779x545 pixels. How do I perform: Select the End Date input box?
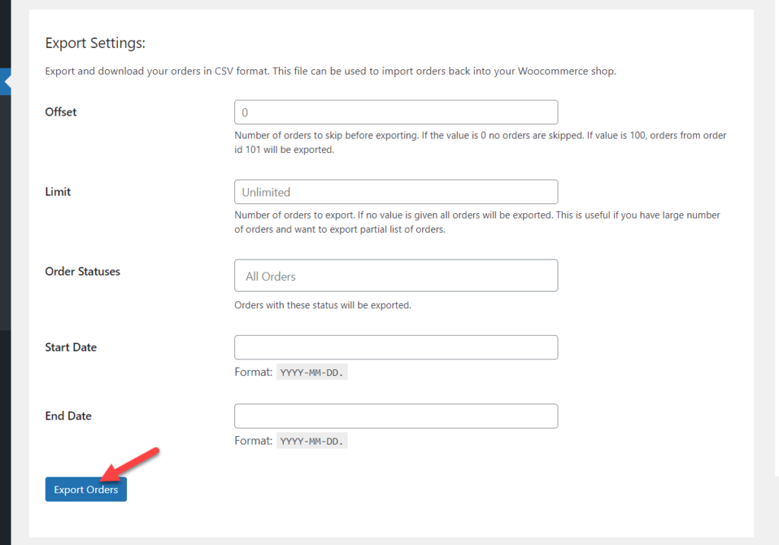[x=396, y=416]
